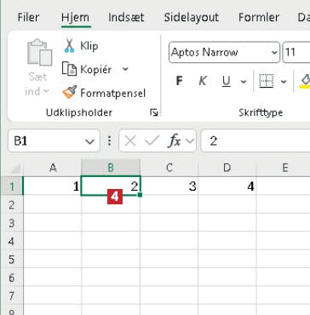Screen dimensions: 310x315
Task: Expand the Aptos Narrow font dropdown
Action: click(274, 53)
